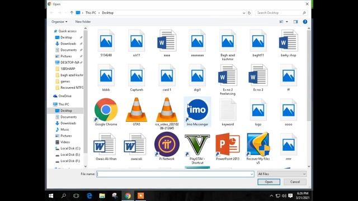Viewport: 358px width, 201px height.
Task: Select the Captureh image file
Action: [136, 78]
